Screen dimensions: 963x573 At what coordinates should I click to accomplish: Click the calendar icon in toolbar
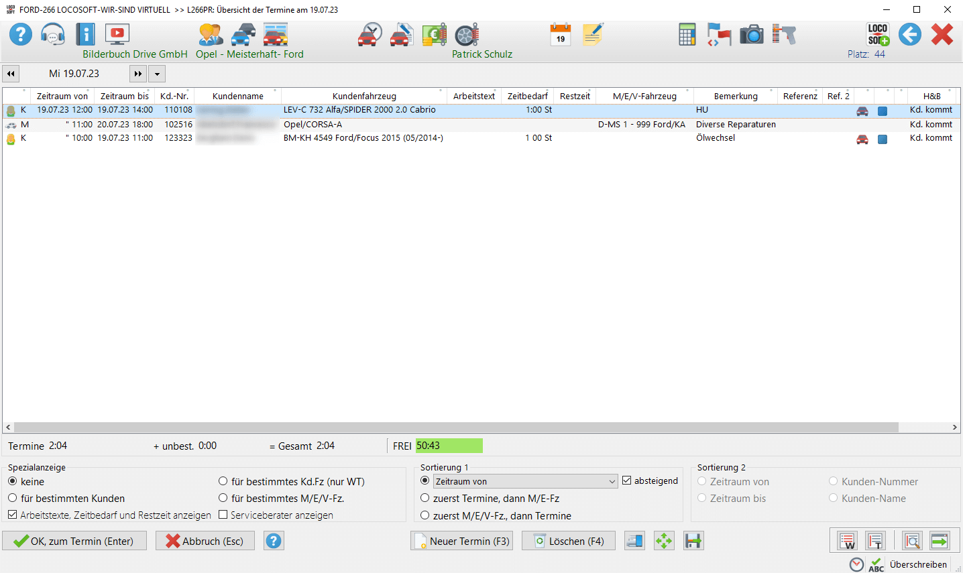[560, 34]
